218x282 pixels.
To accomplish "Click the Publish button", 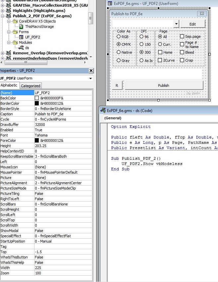I will coord(164,85).
